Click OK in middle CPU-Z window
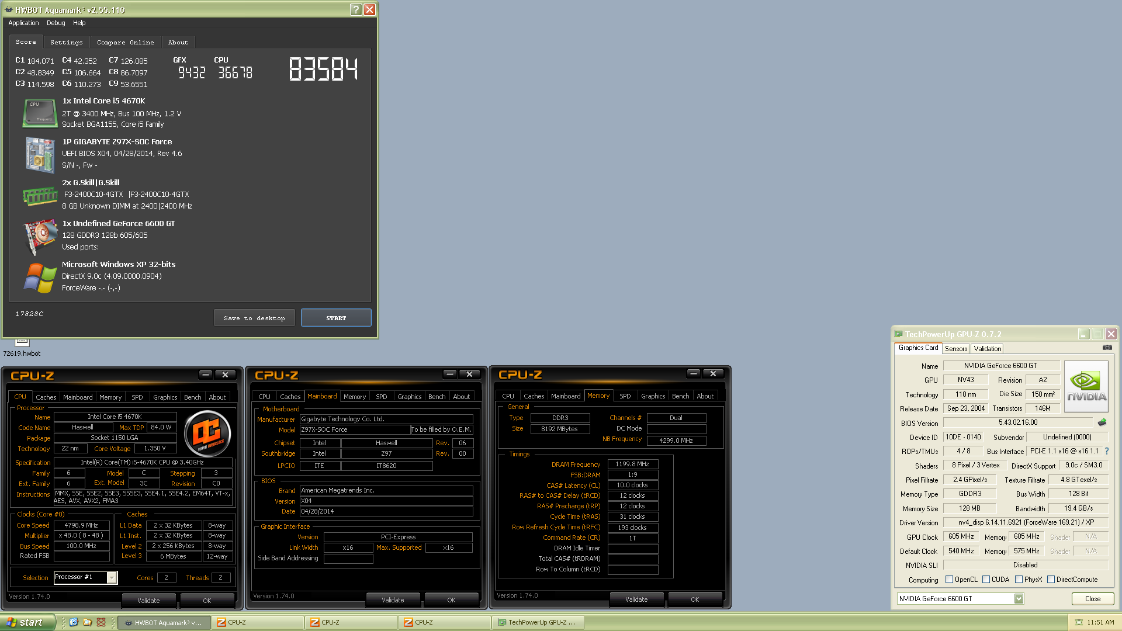 [x=451, y=599]
